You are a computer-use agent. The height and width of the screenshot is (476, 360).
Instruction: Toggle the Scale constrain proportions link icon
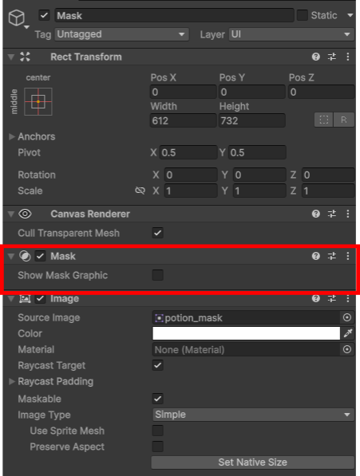[x=140, y=191]
